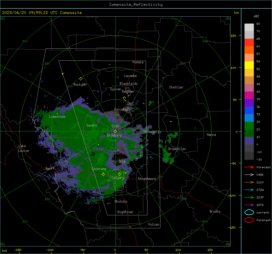Select the yellow diamond marker below RedDeer
This screenshot has height=254, width=272.
point(124,98)
